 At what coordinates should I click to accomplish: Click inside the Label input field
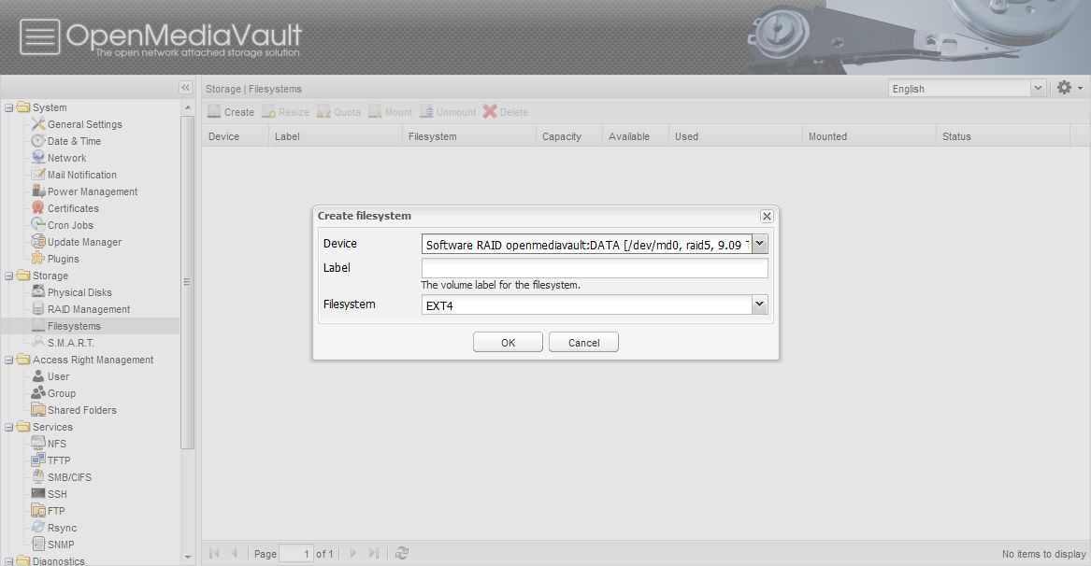[x=595, y=268]
